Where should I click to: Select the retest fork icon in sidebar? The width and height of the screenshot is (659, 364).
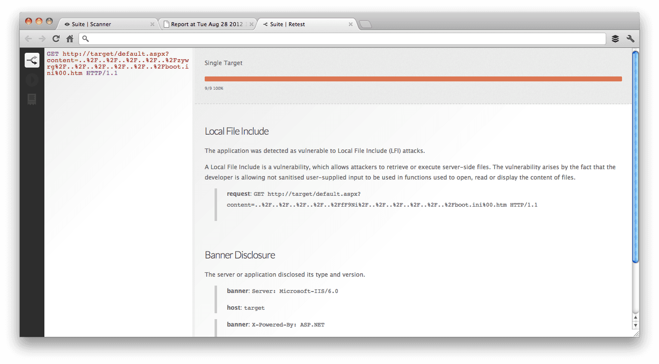point(32,60)
